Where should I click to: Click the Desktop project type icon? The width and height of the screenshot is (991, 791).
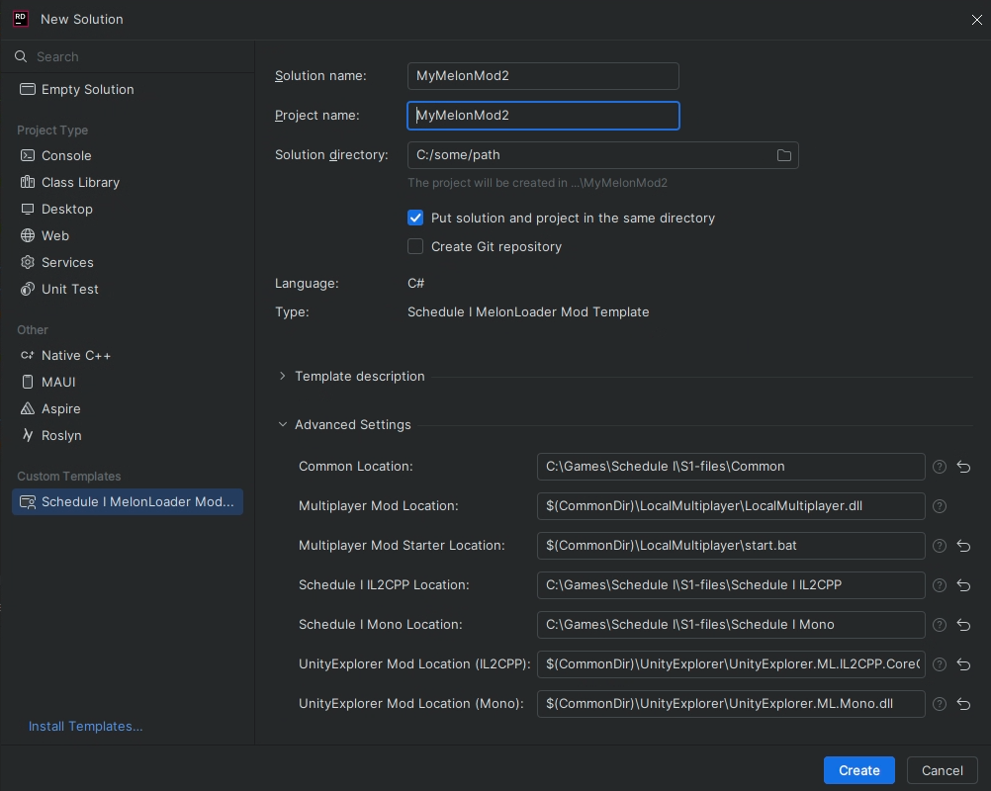point(27,209)
